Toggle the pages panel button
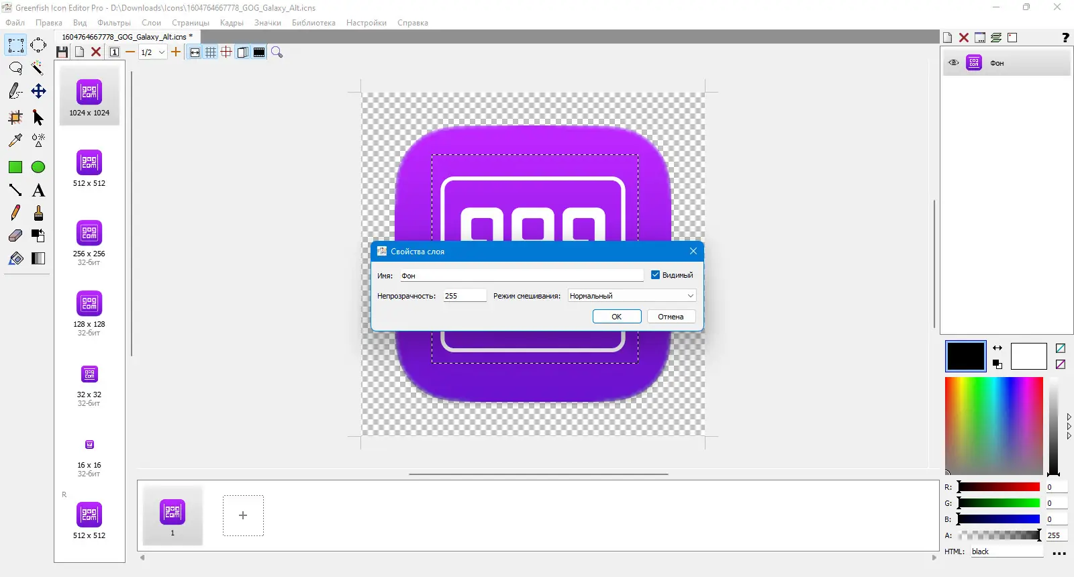 coord(243,52)
